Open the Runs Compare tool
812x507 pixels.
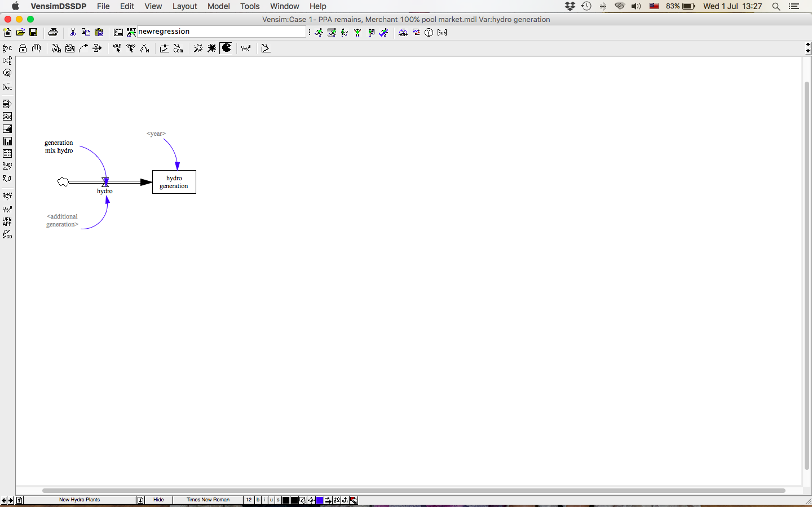point(7,166)
